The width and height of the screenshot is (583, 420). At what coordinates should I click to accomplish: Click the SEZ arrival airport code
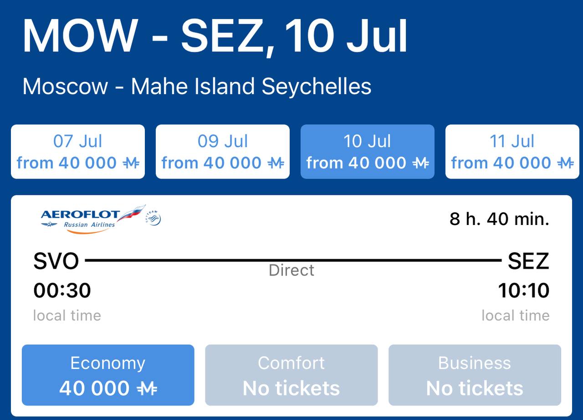pyautogui.click(x=528, y=261)
